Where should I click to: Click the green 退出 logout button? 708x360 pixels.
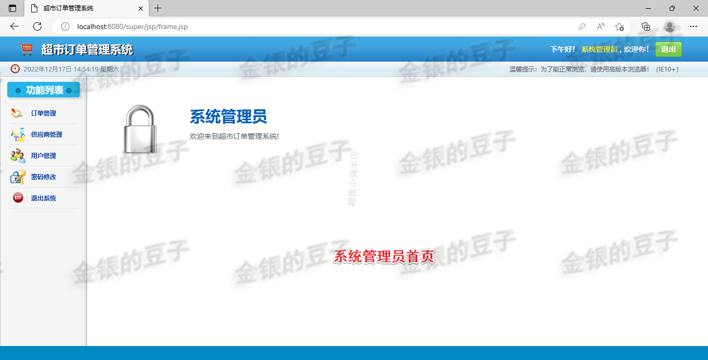(668, 49)
